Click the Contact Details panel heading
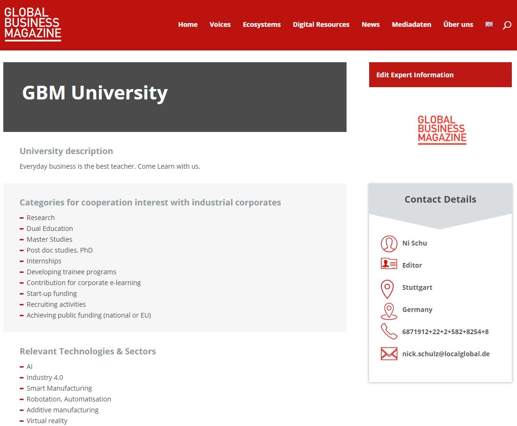This screenshot has height=426, width=517. pos(440,199)
